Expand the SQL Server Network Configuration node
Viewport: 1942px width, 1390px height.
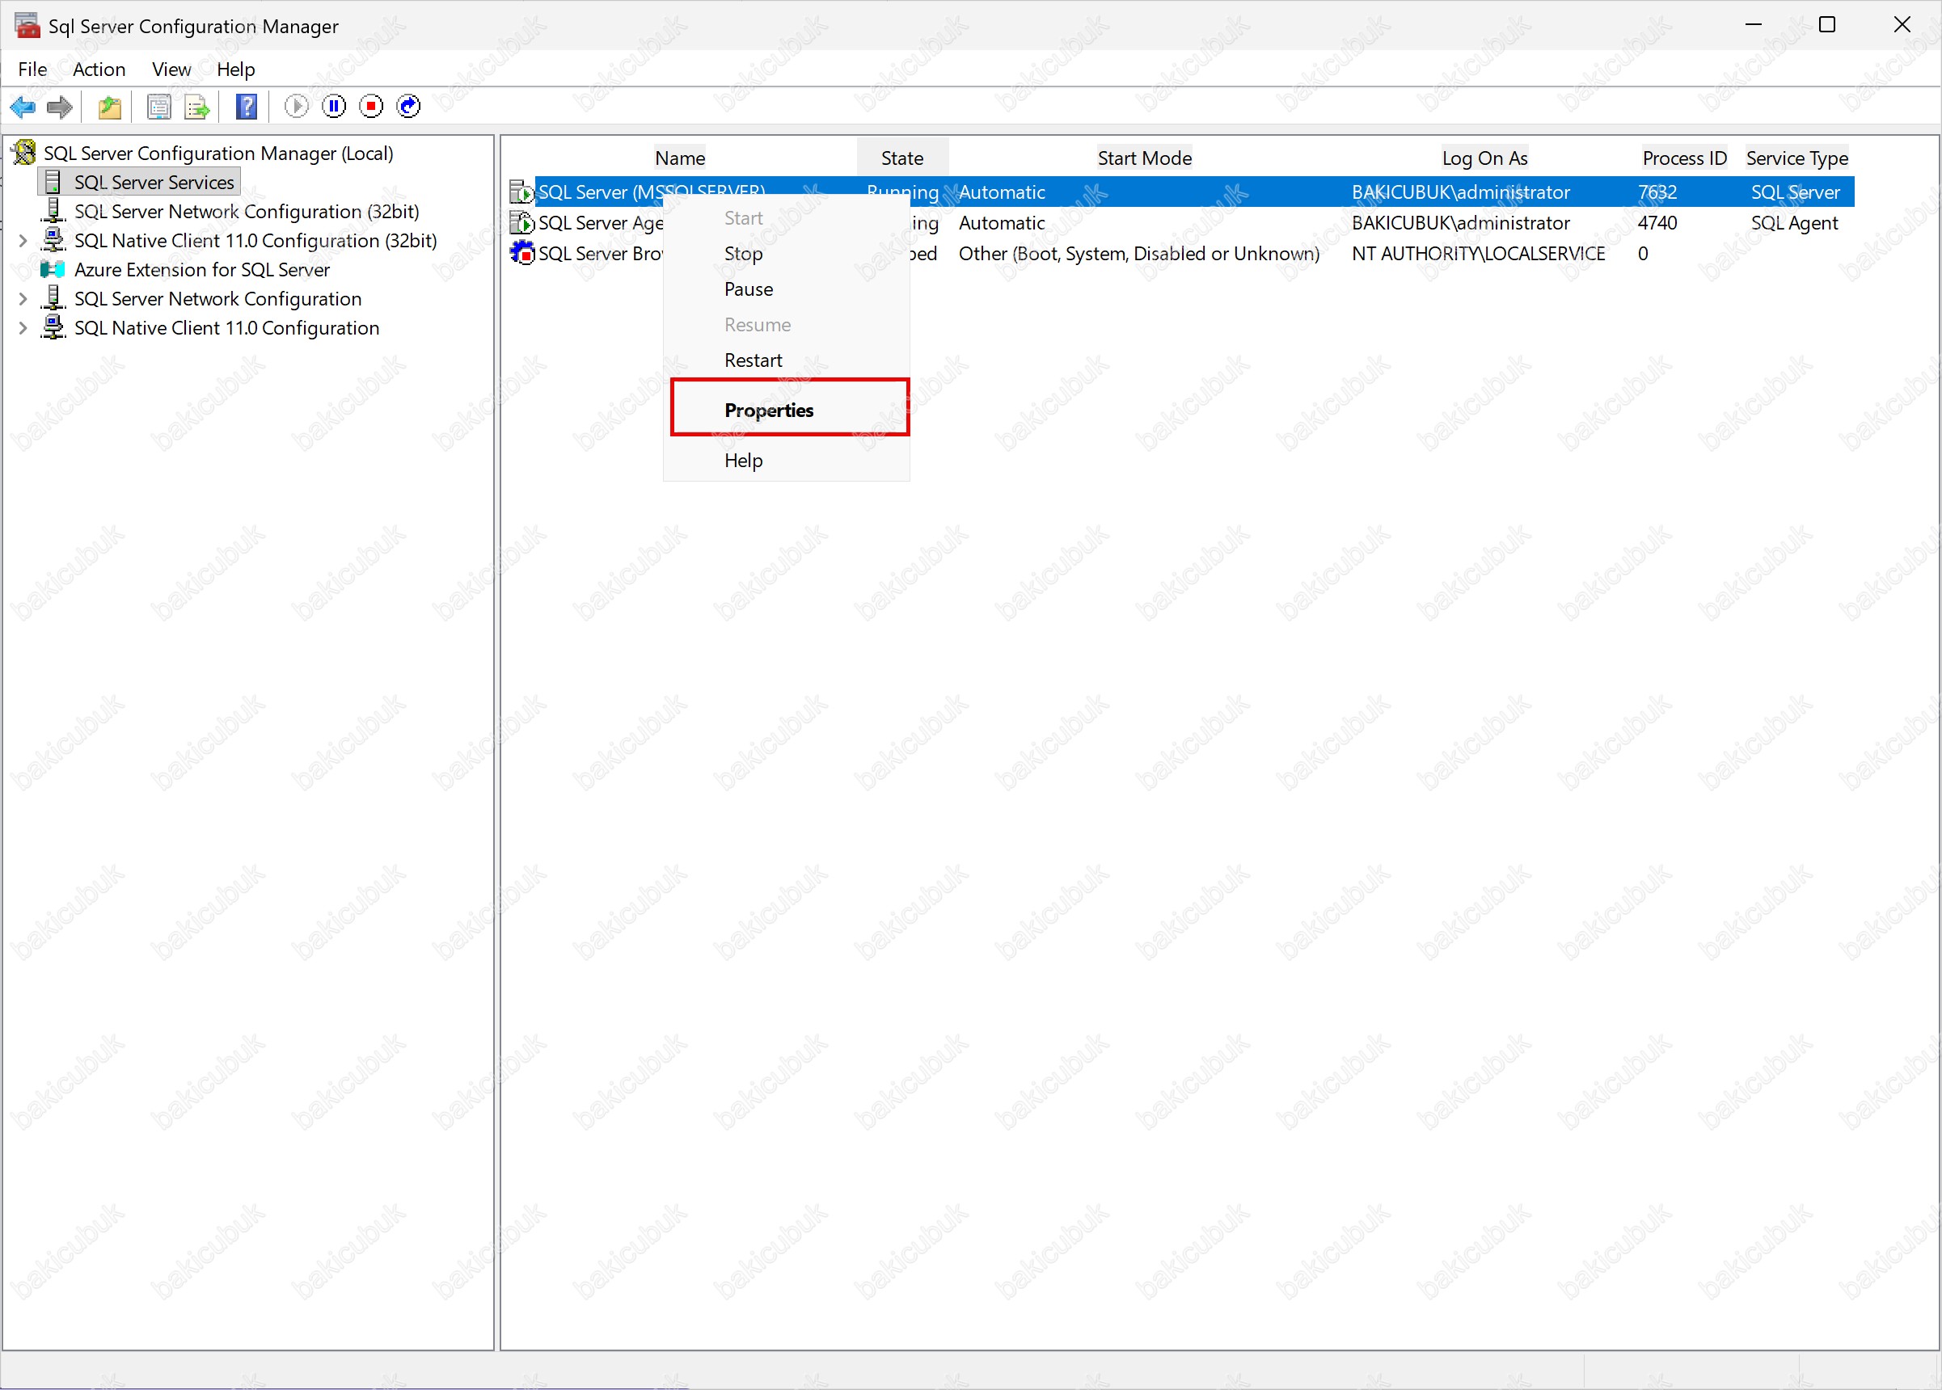pyautogui.click(x=23, y=300)
